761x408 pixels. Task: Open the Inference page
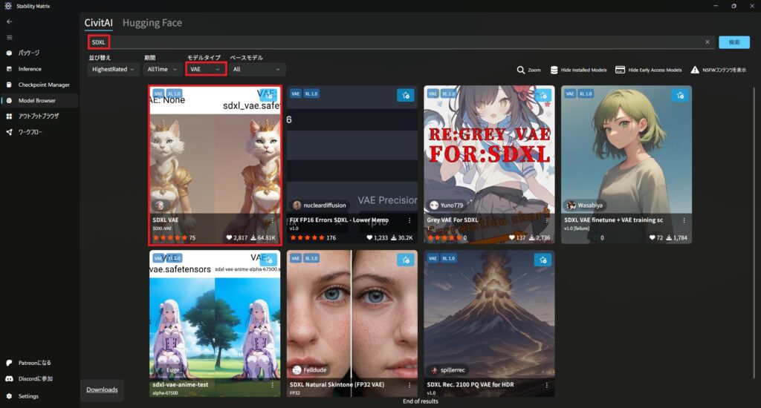39,69
